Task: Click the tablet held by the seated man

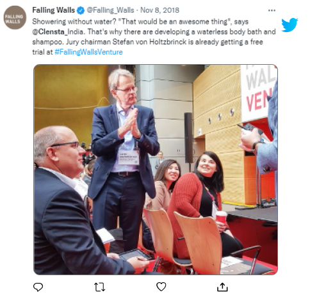Action: [135, 255]
